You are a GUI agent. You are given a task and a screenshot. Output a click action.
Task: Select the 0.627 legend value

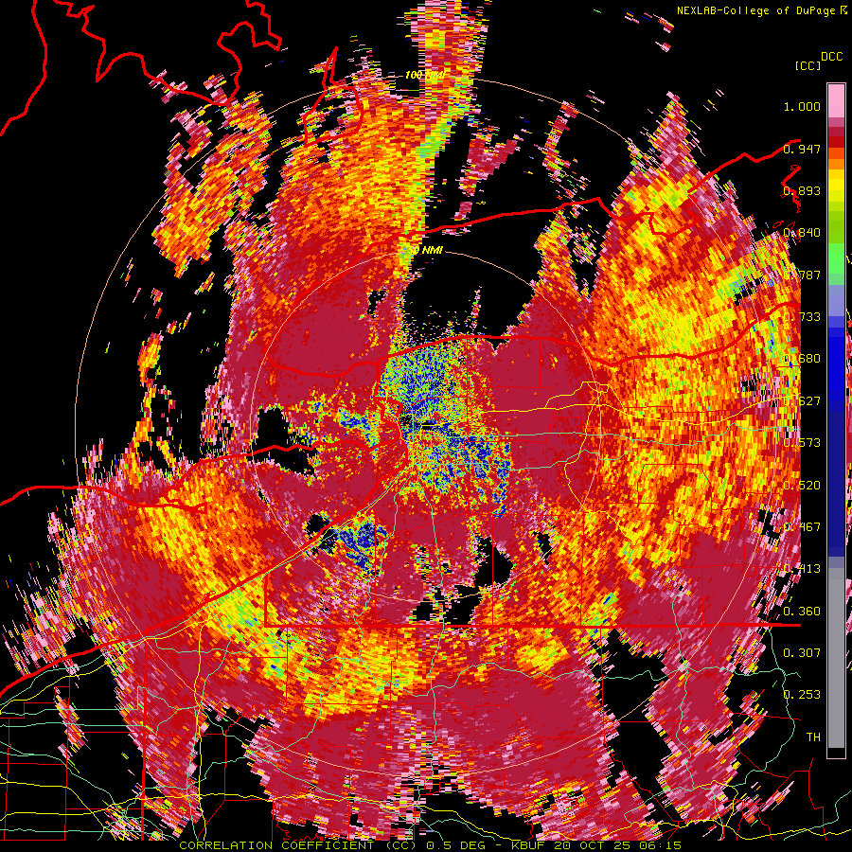click(802, 401)
